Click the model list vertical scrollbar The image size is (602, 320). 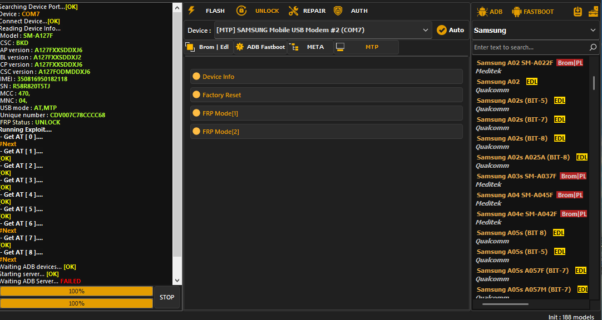point(594,83)
